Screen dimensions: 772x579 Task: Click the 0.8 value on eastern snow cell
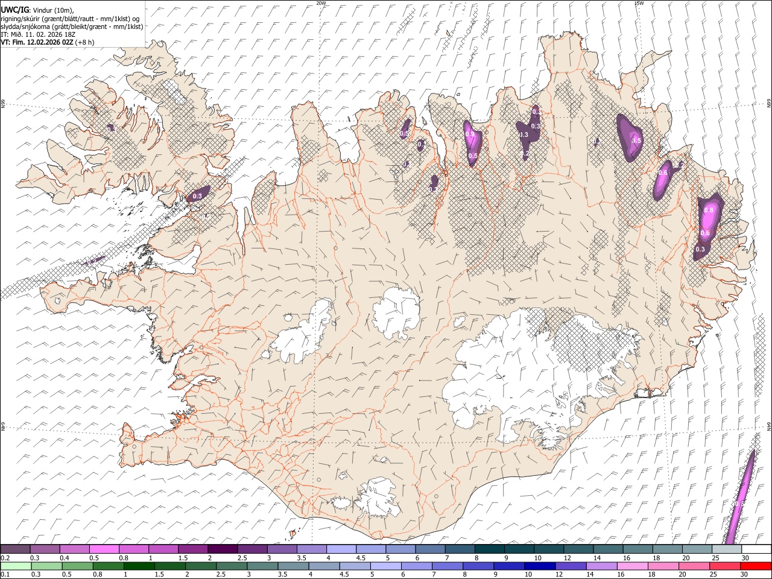pos(709,210)
